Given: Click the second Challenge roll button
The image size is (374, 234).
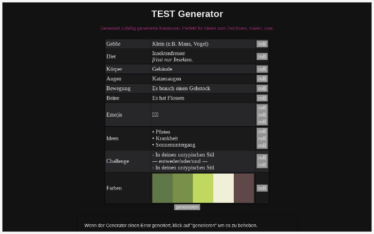Looking at the screenshot, I should pyautogui.click(x=262, y=165).
